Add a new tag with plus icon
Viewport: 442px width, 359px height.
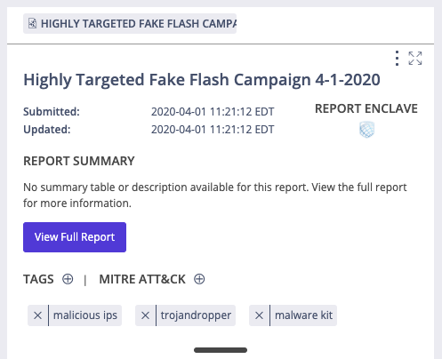[x=68, y=279]
